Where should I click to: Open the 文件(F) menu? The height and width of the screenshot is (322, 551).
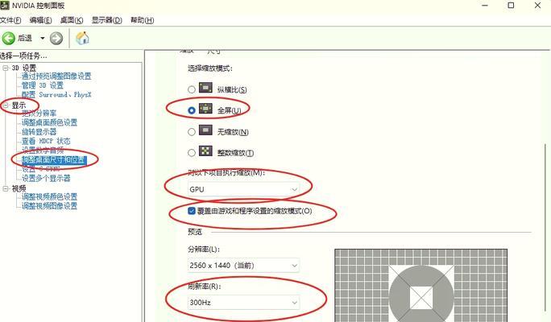(x=10, y=20)
